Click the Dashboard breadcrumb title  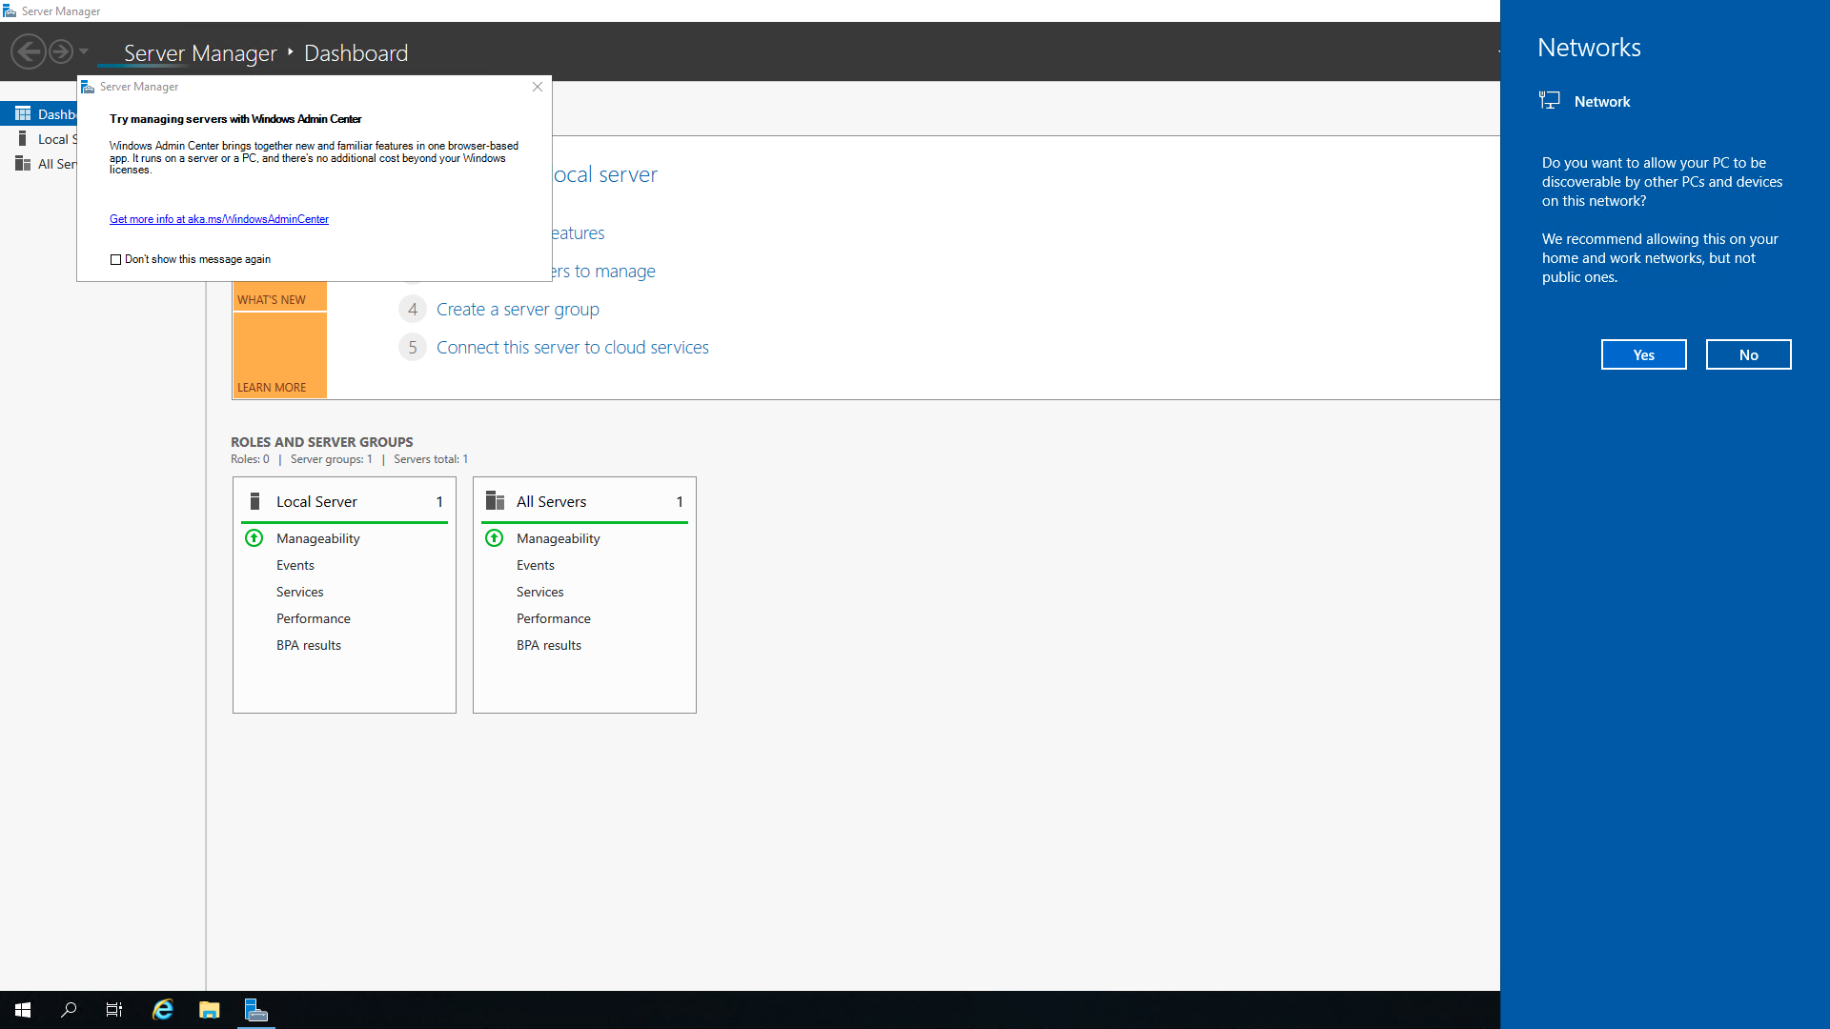tap(356, 53)
